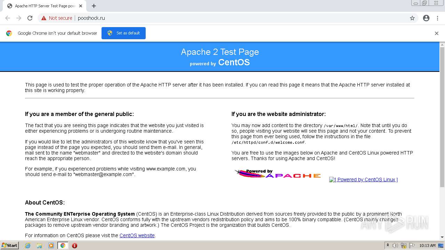
Task: Select the Apache HTTP Server Test Page tab
Action: (44, 6)
